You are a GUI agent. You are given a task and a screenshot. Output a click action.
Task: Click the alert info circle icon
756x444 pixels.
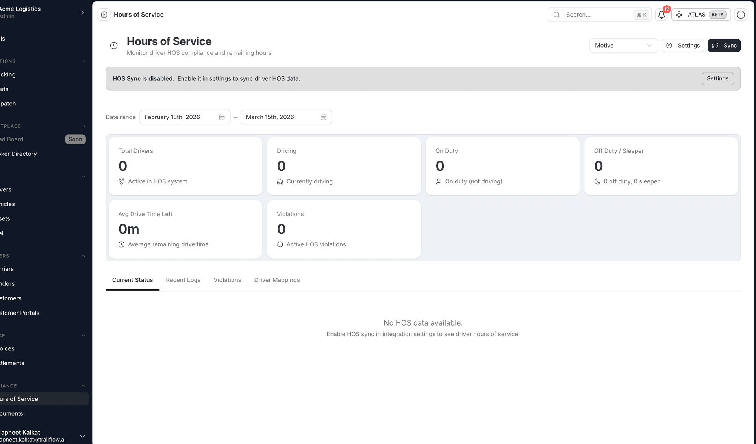click(x=741, y=15)
